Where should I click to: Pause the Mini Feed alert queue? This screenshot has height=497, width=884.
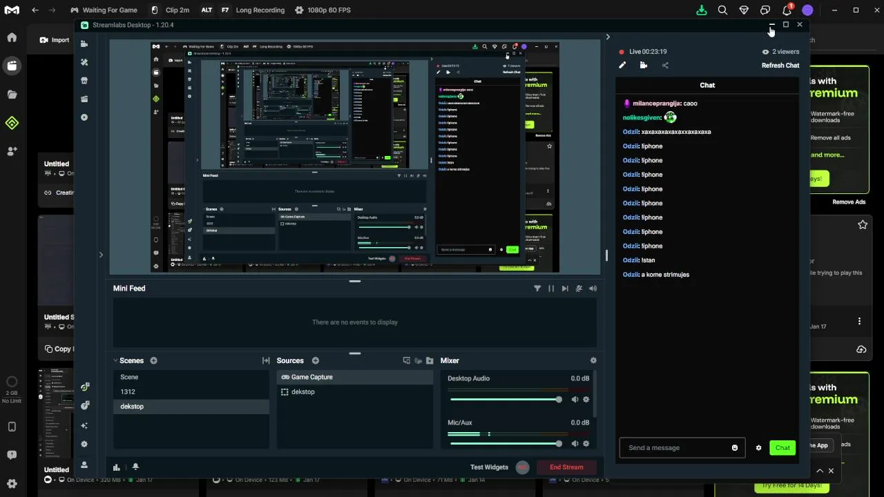[551, 289]
